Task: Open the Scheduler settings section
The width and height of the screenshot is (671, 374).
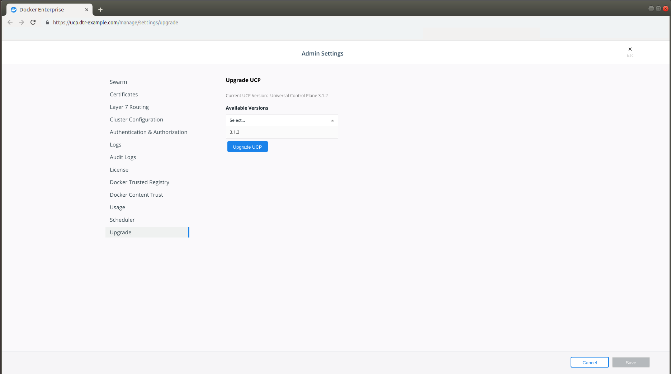Action: 122,220
